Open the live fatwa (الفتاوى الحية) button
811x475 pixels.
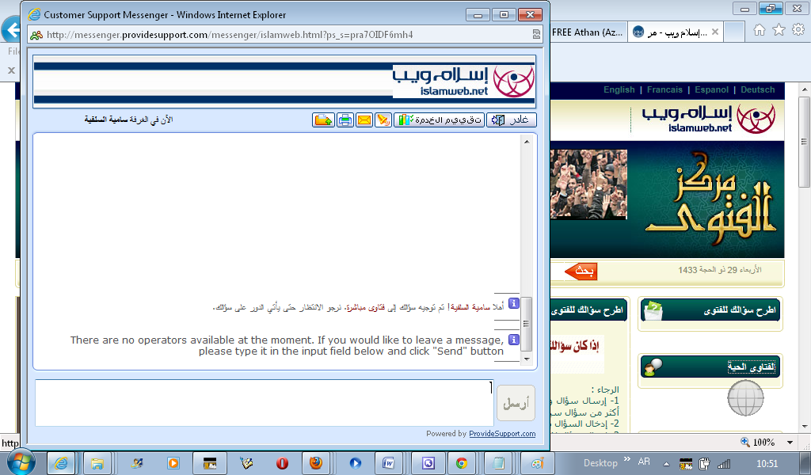pyautogui.click(x=710, y=367)
